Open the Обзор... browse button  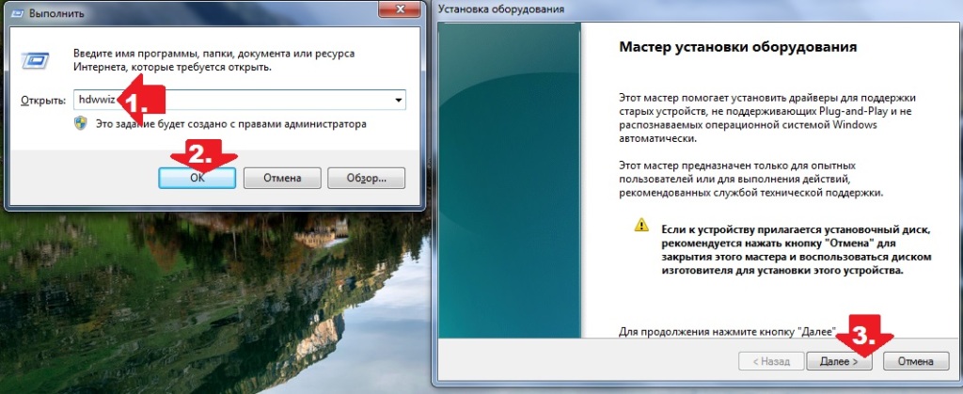click(366, 178)
